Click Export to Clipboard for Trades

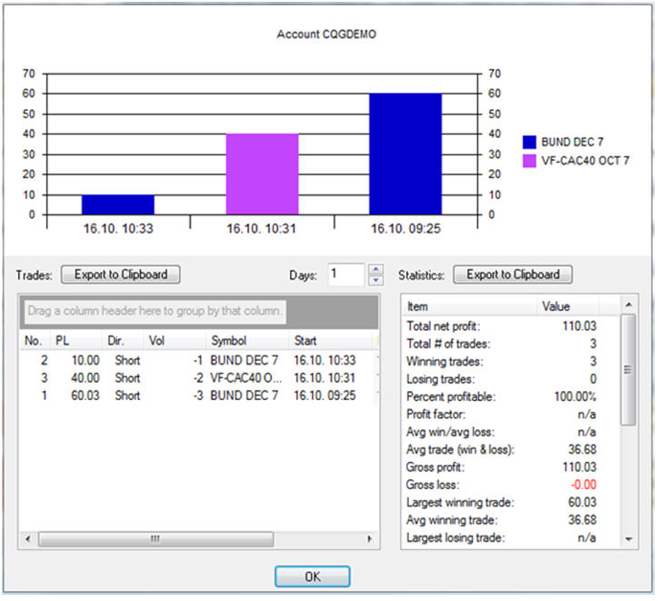click(x=121, y=274)
